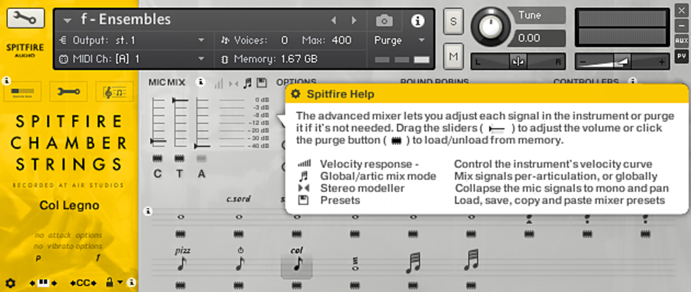This screenshot has width=691, height=292.
Task: Go to next instrument preset arrow
Action: pyautogui.click(x=354, y=20)
